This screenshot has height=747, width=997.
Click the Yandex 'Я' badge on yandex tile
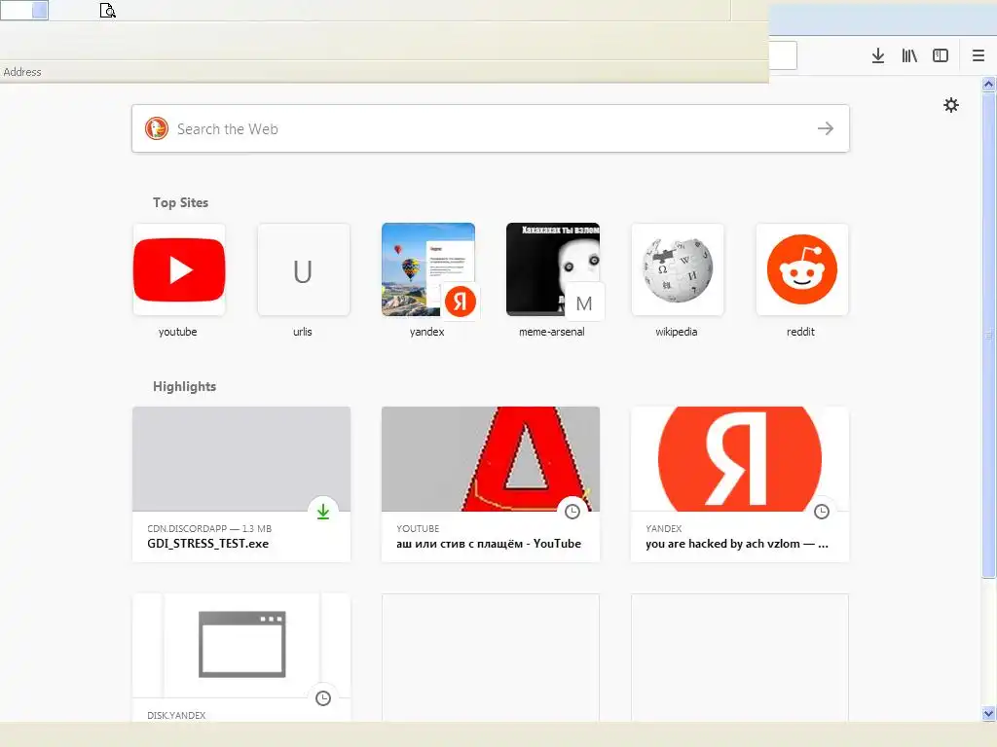point(461,302)
